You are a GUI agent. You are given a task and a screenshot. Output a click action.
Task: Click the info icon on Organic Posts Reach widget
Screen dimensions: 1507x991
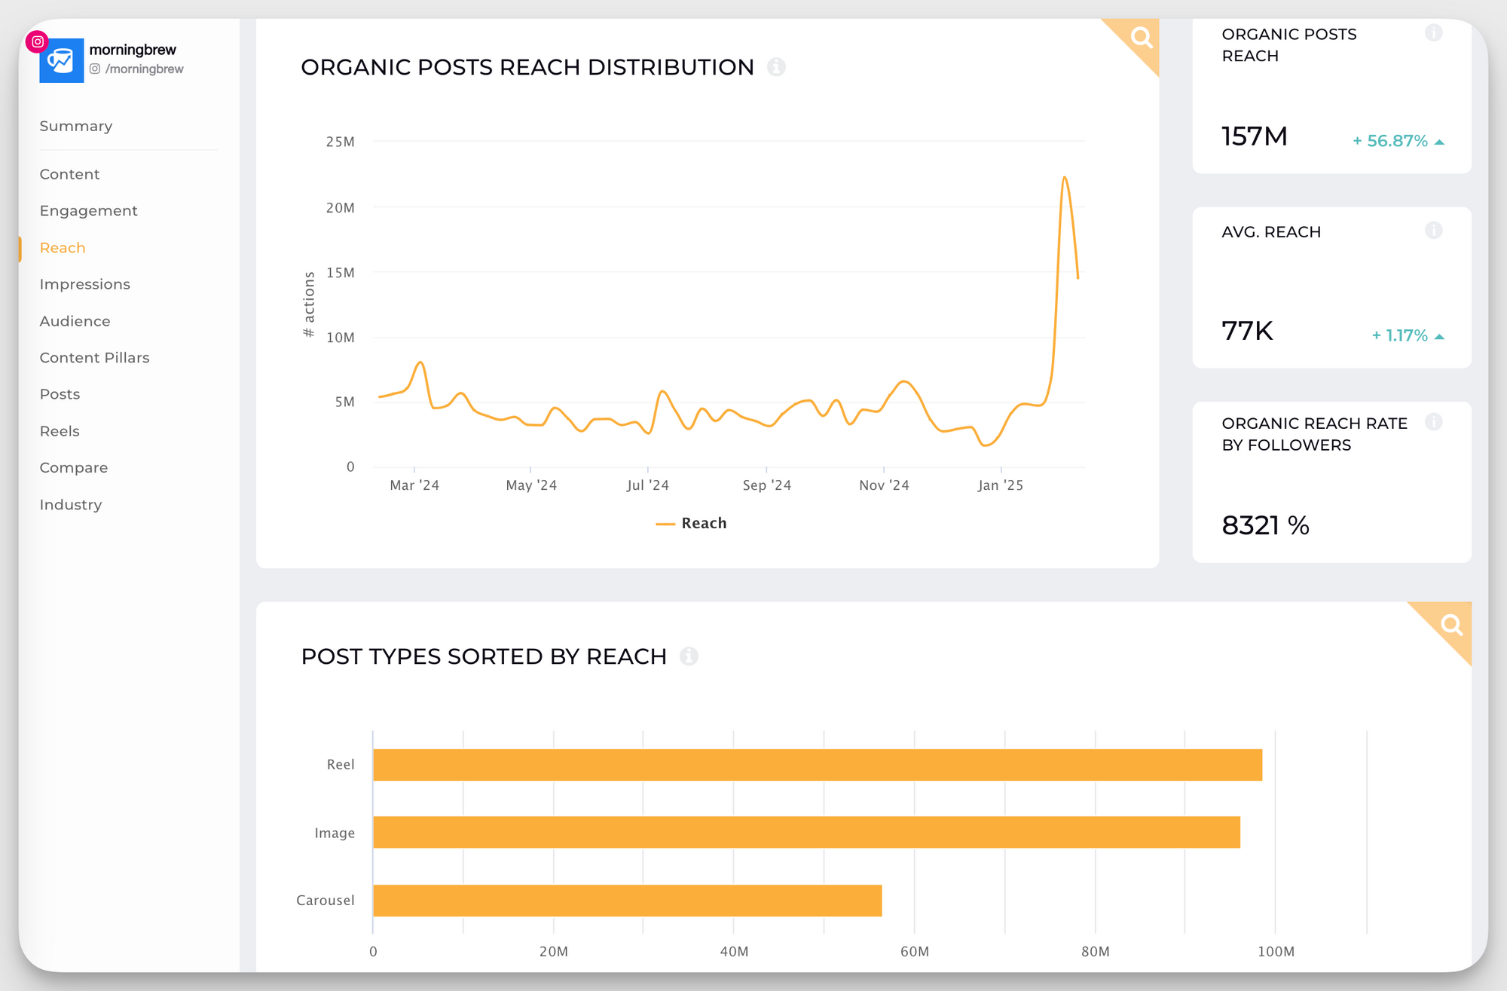(1433, 34)
